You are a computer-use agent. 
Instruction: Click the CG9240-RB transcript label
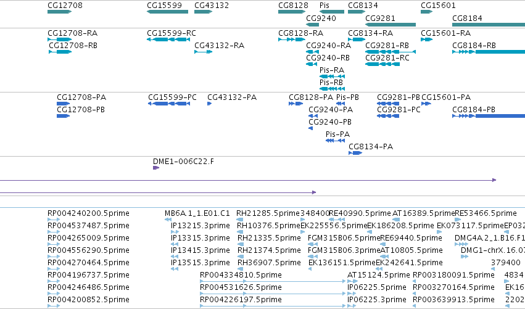(328, 58)
